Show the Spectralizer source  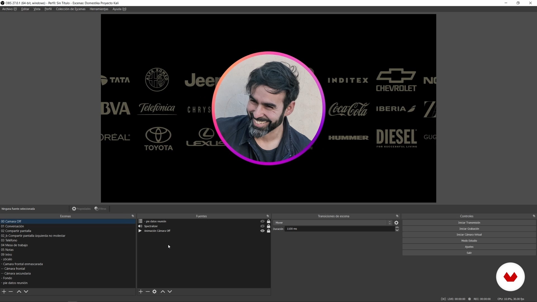pyautogui.click(x=262, y=226)
